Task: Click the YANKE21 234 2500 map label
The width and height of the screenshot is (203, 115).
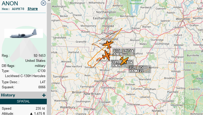Action: (x=140, y=69)
